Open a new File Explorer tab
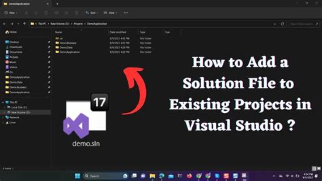The image size is (322, 181). (57, 4)
